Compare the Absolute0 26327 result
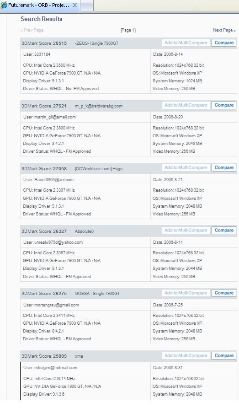The height and width of the screenshot is (408, 239). pyautogui.click(x=224, y=231)
